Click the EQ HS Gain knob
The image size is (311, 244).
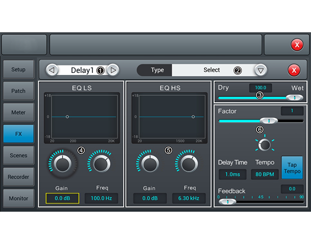(150, 164)
